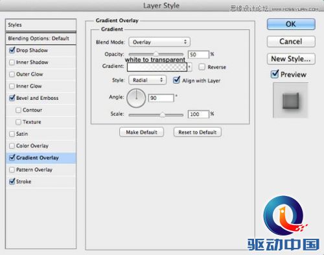Click the OK button

(291, 24)
